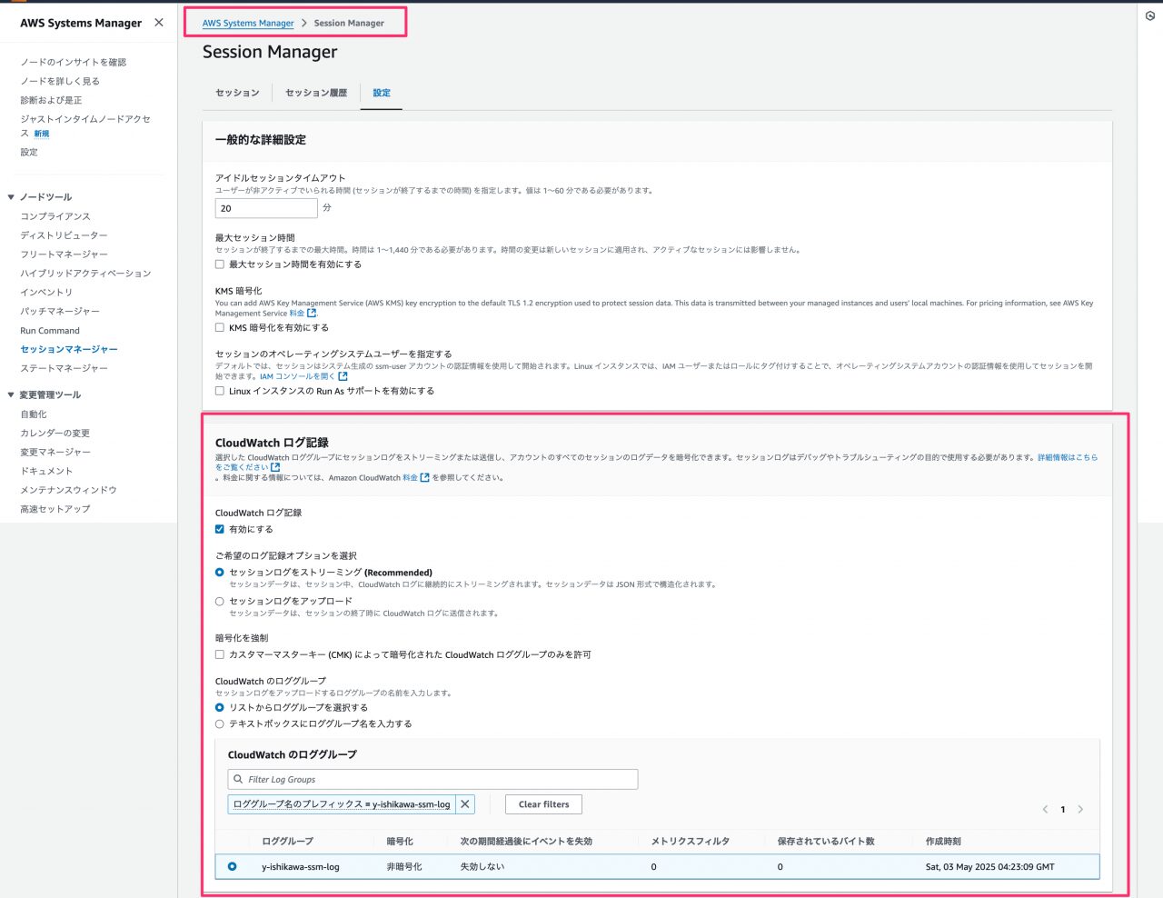The width and height of the screenshot is (1163, 898).
Task: Uncheck CloudWatch ログ記録 有効にする checkbox
Action: tap(220, 529)
